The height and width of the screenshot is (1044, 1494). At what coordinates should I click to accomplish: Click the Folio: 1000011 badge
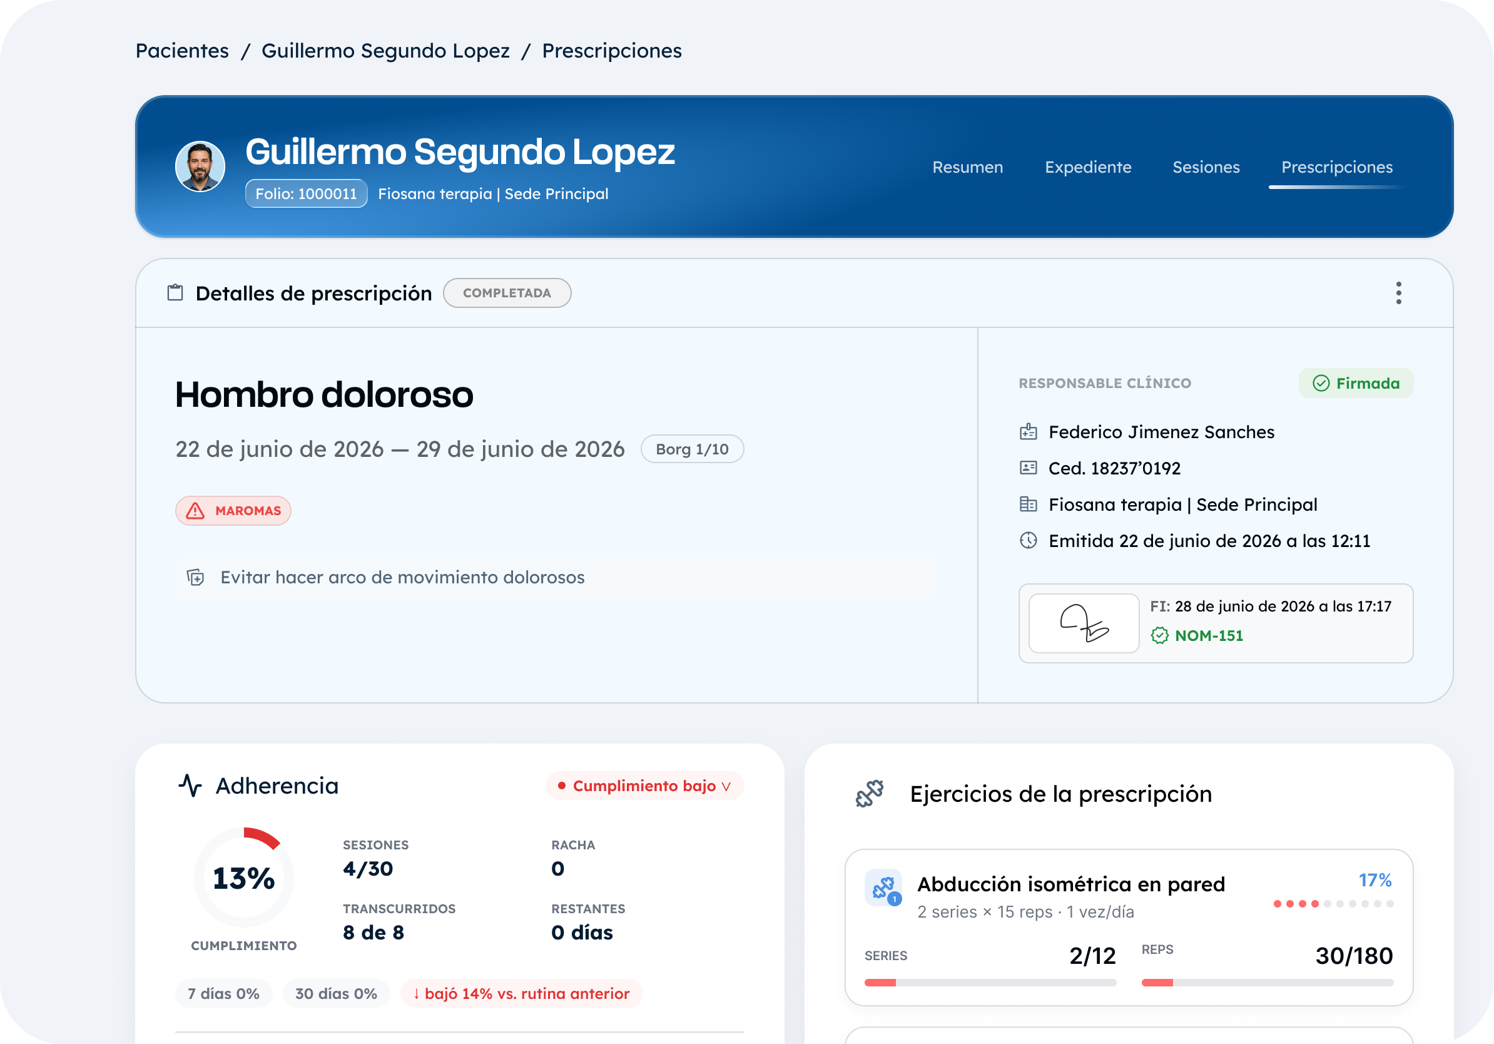[x=307, y=193]
